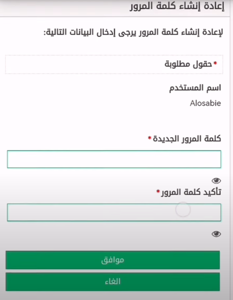Image resolution: width=233 pixels, height=300 pixels.
Task: Focus the تأكيد كلمة المرور input box
Action: [x=114, y=212]
